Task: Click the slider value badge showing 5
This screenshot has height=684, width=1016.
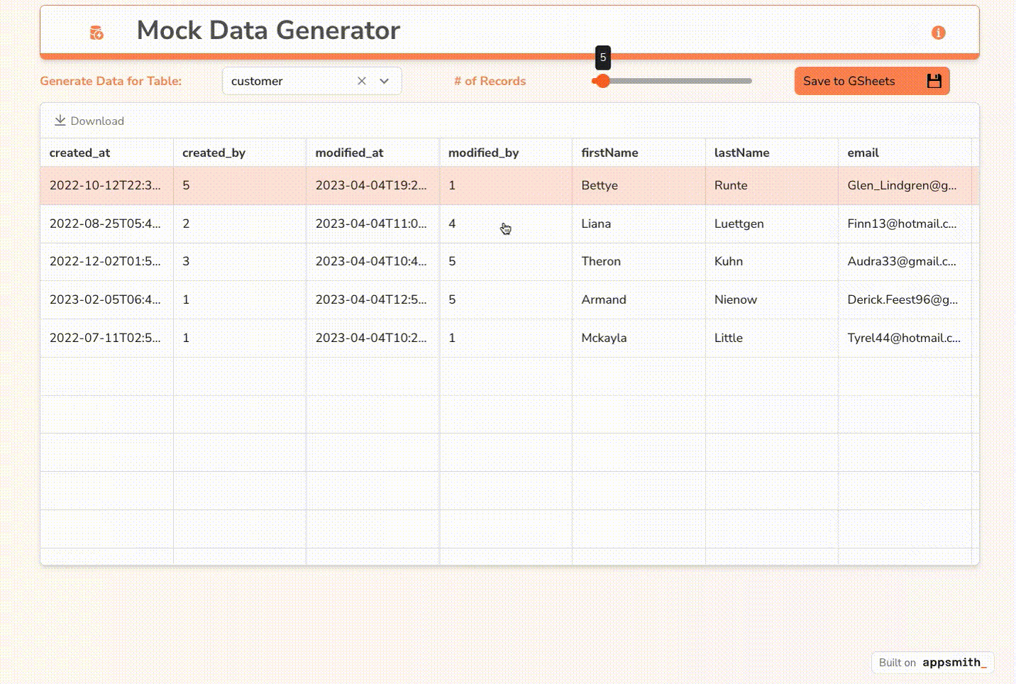Action: 602,57
